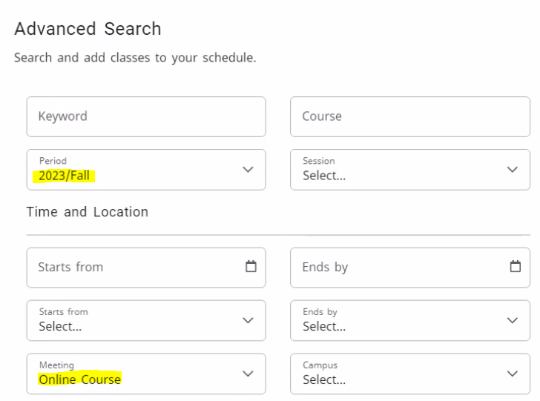Image resolution: width=540 pixels, height=401 pixels.
Task: Click the chevron arrow in the Session field
Action: pos(512,170)
